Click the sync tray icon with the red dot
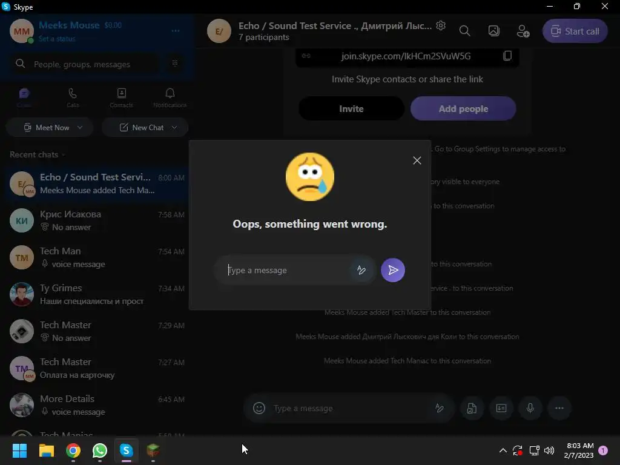 tap(518, 450)
